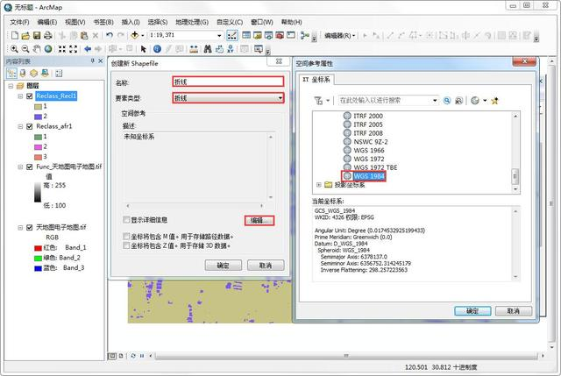Click List By Source icon in contents panel
This screenshot has width=561, height=376.
[x=23, y=74]
